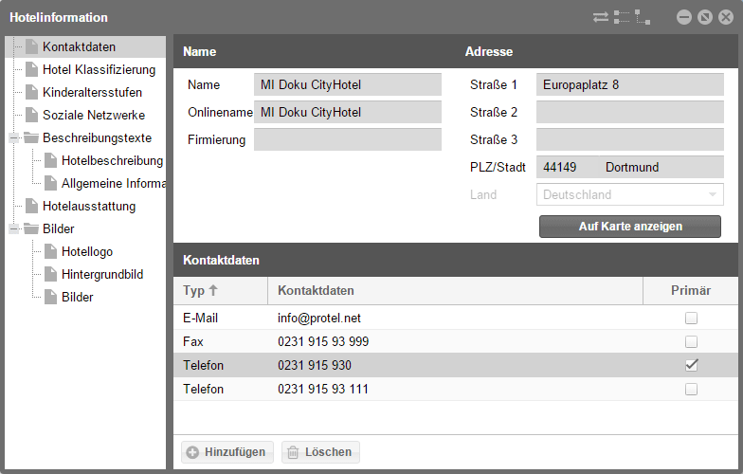Select Hotel Klassifizierung in the tree
743x474 pixels.
(x=99, y=70)
